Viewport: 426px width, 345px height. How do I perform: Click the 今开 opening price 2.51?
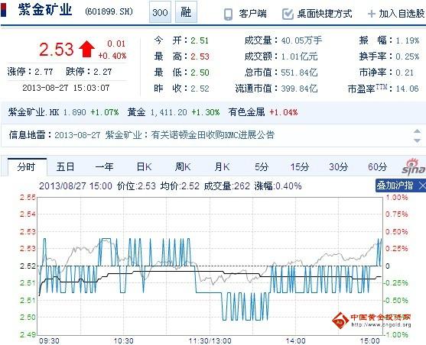(200, 40)
